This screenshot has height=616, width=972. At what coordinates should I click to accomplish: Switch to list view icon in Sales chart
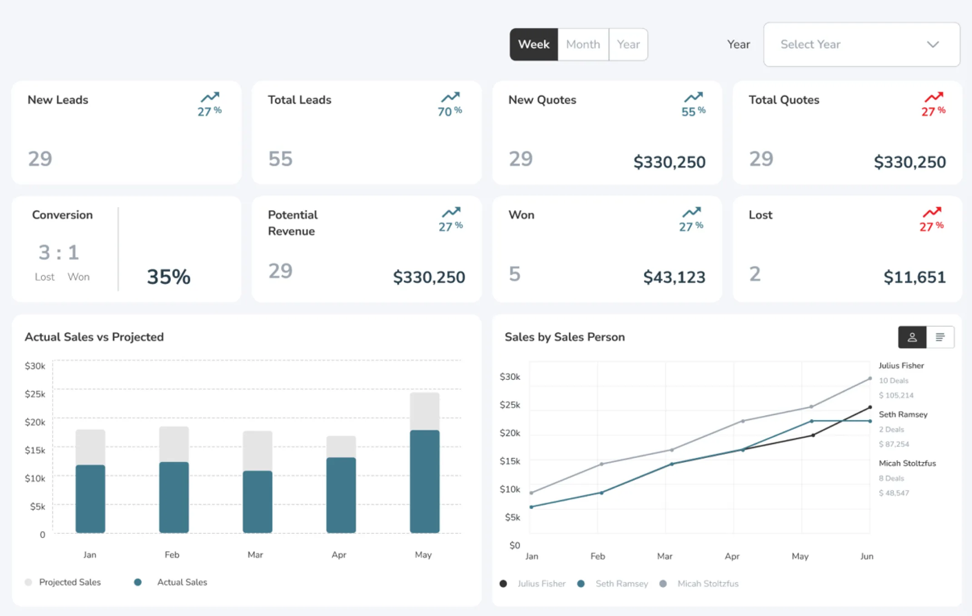coord(940,337)
